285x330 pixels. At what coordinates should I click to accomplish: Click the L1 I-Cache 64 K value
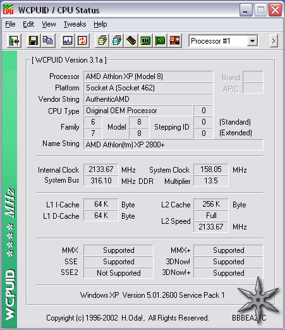101,204
